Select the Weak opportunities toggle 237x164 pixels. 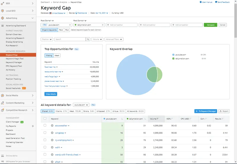tap(57, 55)
